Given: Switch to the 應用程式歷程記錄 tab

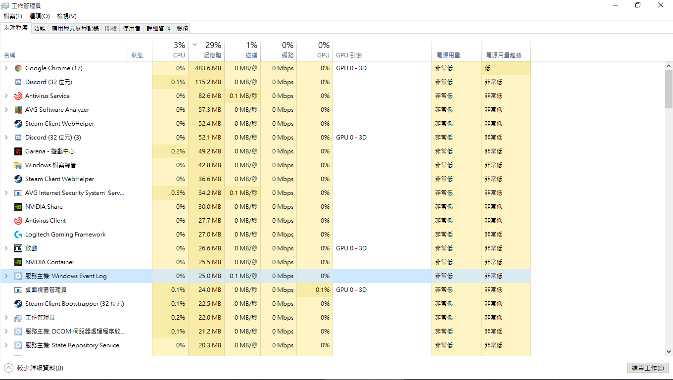Looking at the screenshot, I should [x=75, y=29].
